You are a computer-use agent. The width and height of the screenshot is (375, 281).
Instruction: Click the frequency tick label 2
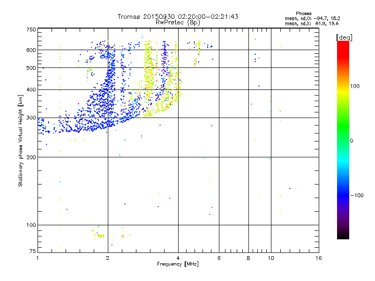[108, 258]
